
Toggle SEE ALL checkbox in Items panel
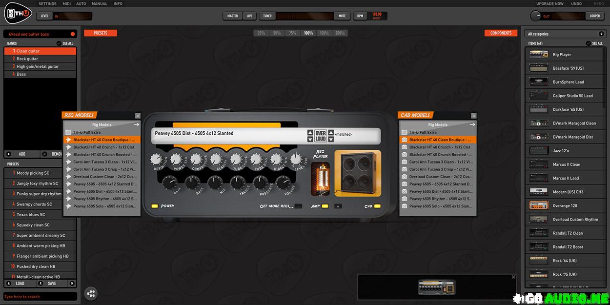pos(588,43)
